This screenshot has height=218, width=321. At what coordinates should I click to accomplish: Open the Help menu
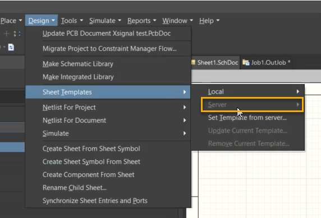click(x=209, y=21)
